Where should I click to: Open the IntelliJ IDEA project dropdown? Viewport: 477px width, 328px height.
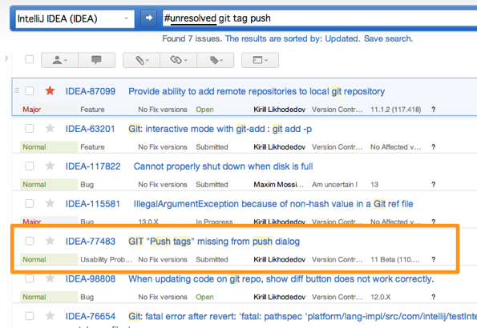click(x=75, y=19)
